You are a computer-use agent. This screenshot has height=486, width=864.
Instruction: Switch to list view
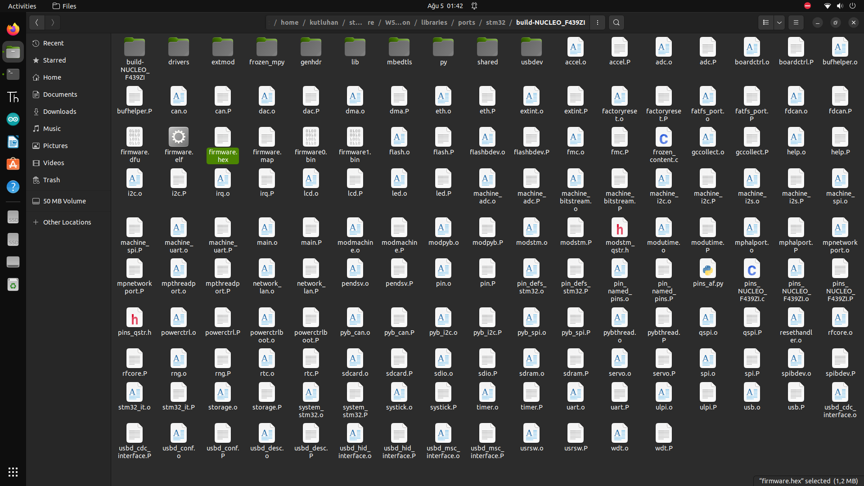(765, 22)
